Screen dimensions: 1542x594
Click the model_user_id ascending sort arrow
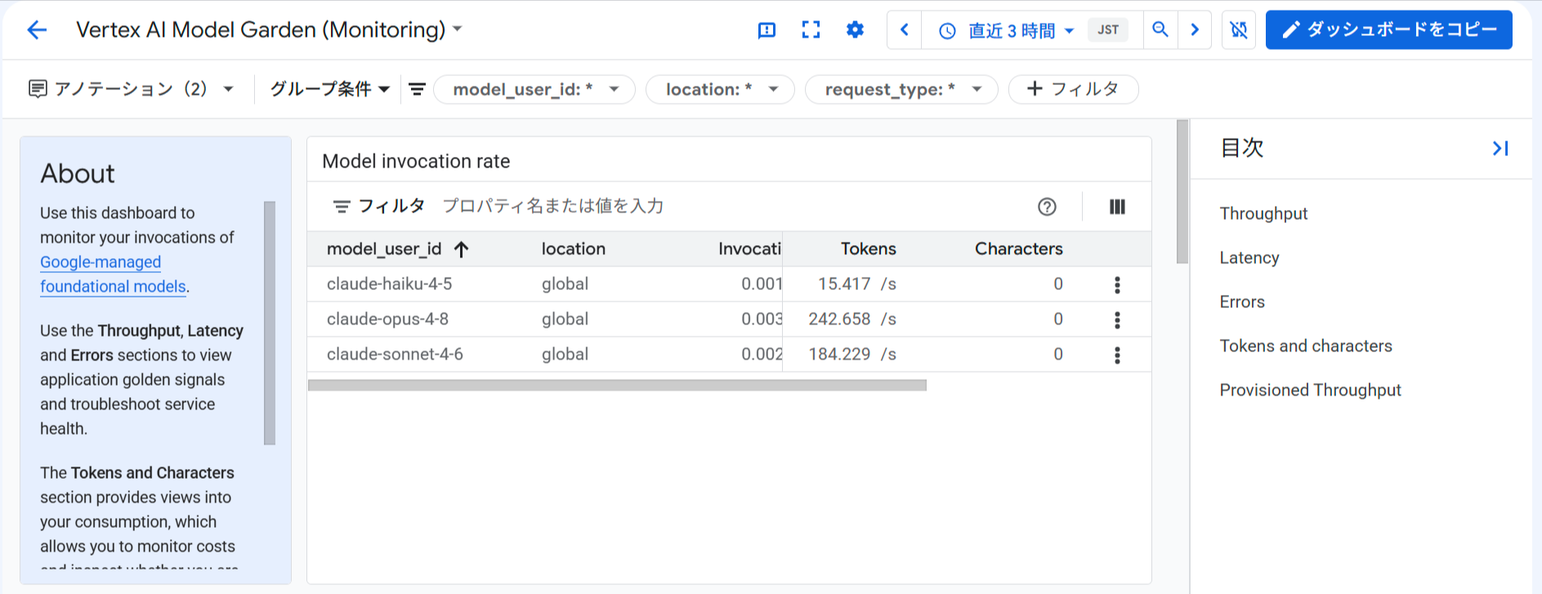(462, 249)
